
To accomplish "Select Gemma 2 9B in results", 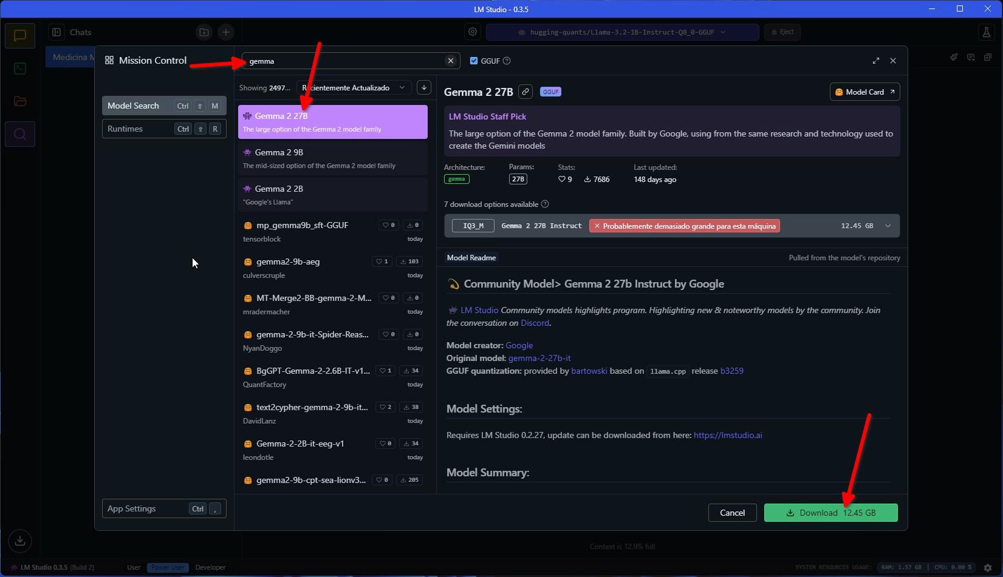I will tap(333, 158).
